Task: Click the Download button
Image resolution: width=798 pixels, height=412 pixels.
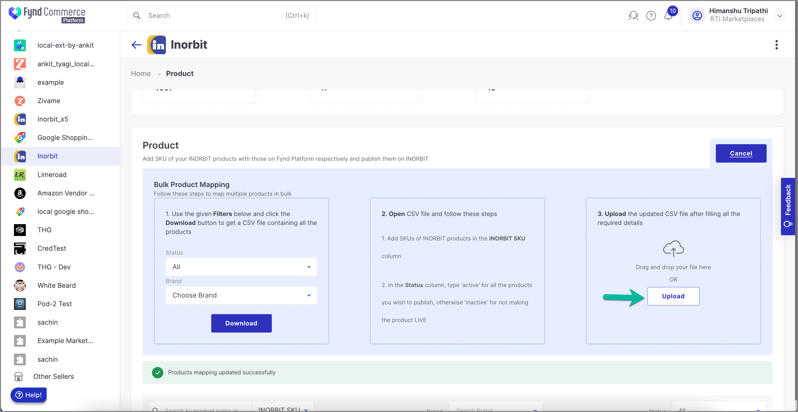Action: click(241, 324)
